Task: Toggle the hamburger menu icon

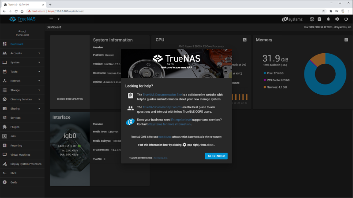Action: [51, 19]
